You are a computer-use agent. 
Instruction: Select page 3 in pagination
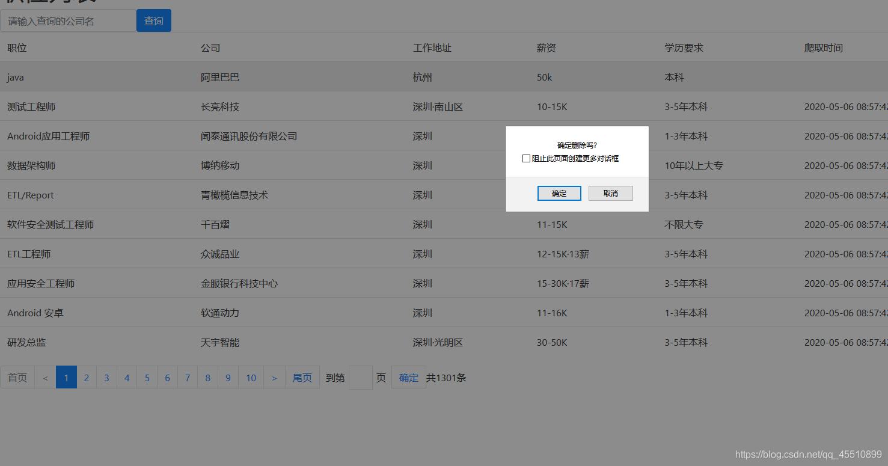coord(106,378)
